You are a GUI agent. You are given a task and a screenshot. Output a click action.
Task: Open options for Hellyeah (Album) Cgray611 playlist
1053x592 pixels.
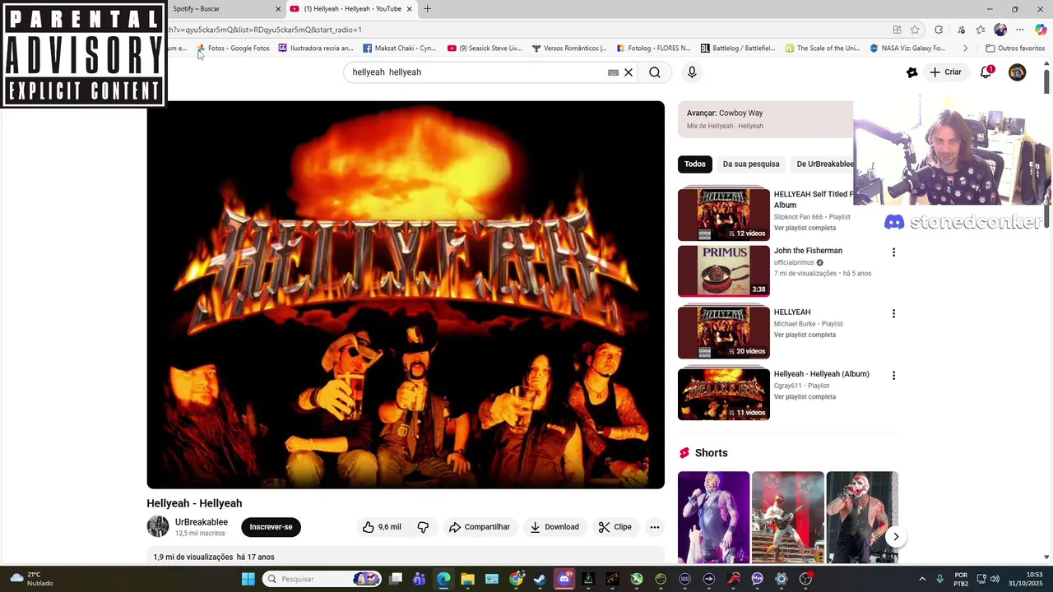click(893, 375)
